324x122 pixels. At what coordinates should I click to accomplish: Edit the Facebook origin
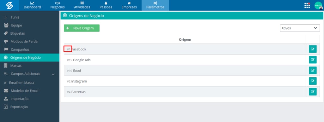pos(313,49)
